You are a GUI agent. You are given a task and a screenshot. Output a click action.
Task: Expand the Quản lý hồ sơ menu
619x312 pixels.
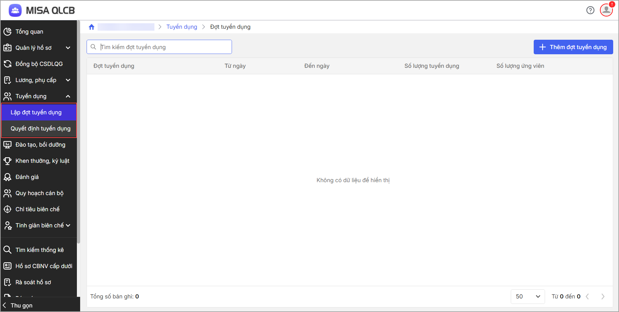click(x=68, y=48)
